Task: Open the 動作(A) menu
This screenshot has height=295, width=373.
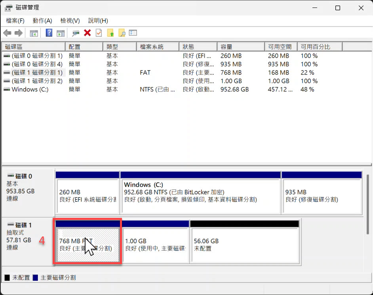Action: [x=42, y=21]
